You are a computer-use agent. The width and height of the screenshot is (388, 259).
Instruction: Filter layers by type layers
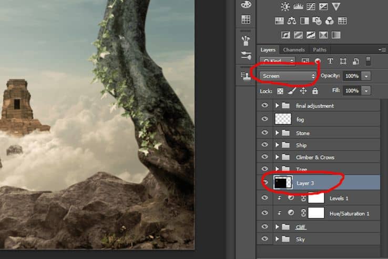click(330, 61)
